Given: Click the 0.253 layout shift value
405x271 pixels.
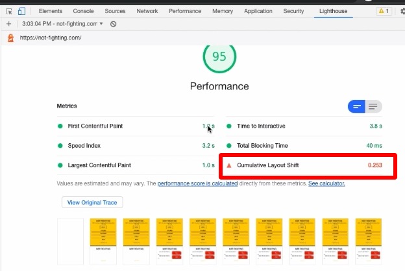Looking at the screenshot, I should coord(374,165).
